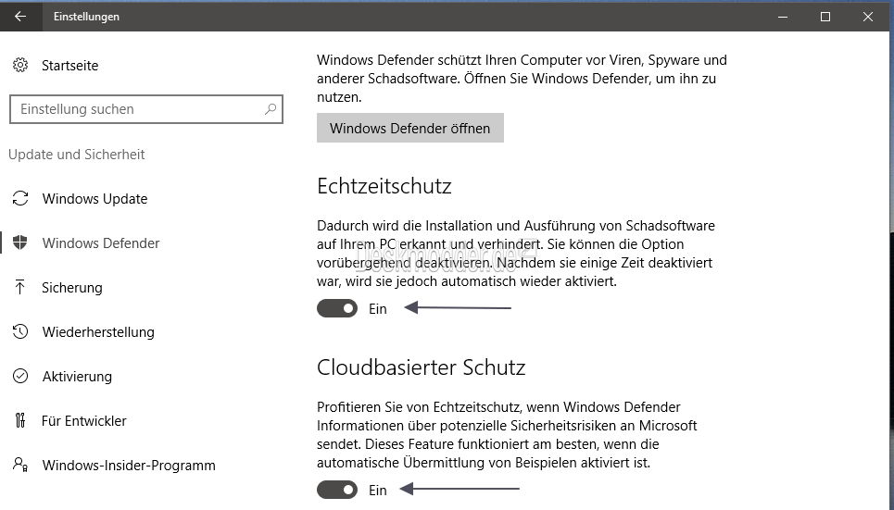Click the Windows-Insider-Programm person icon
894x510 pixels.
(20, 465)
